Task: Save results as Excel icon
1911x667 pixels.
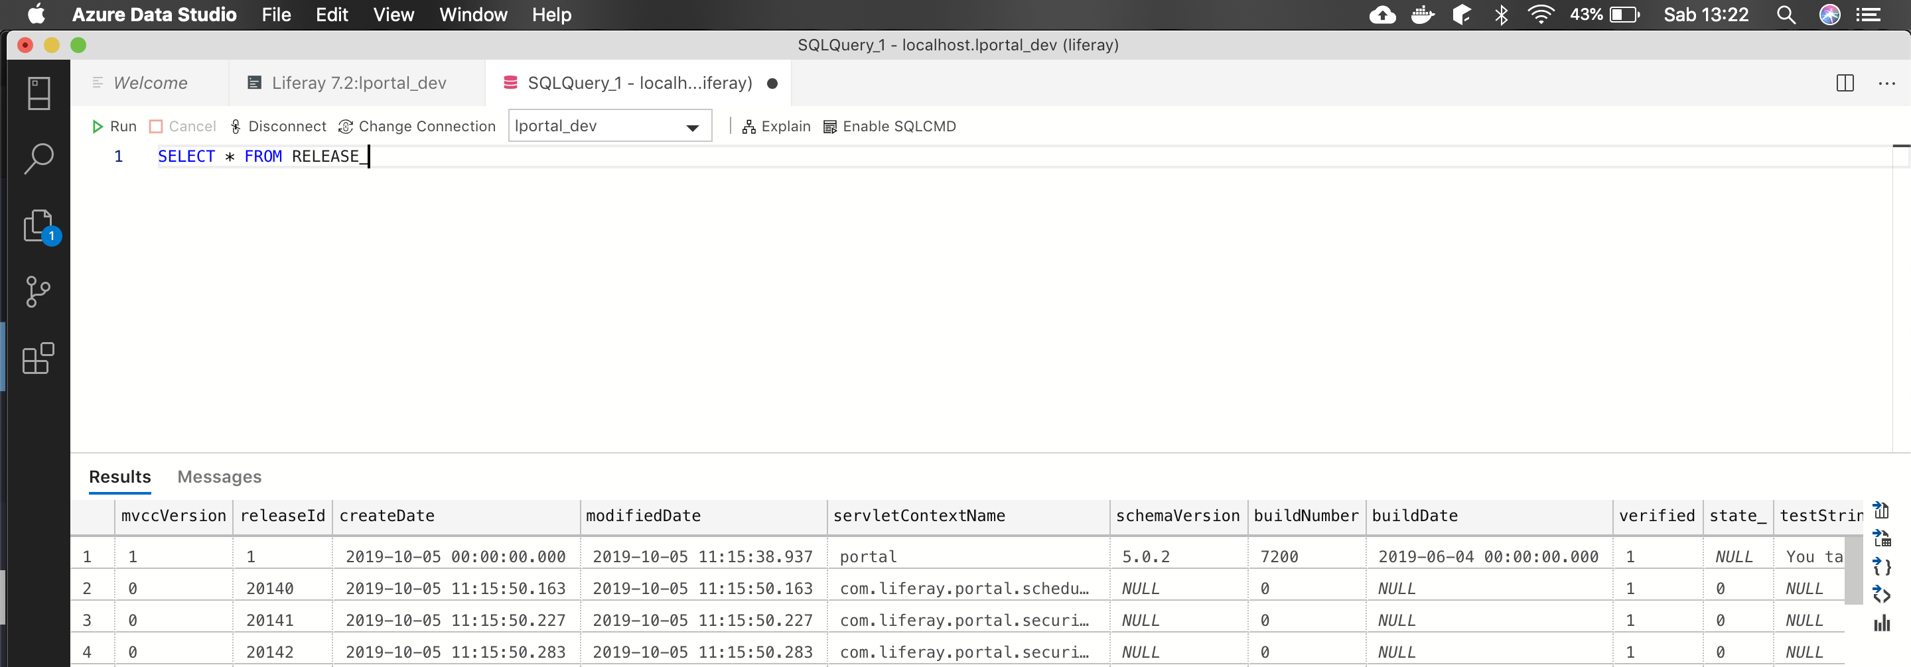Action: tap(1881, 538)
